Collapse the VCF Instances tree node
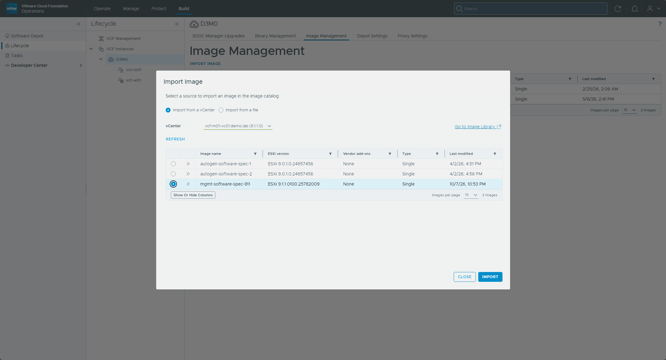The image size is (666, 360). pyautogui.click(x=91, y=49)
